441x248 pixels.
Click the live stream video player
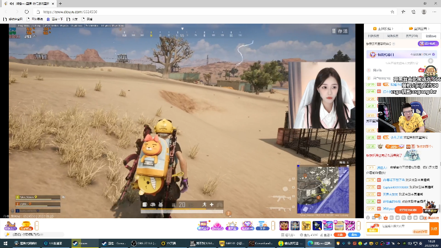[182, 121]
